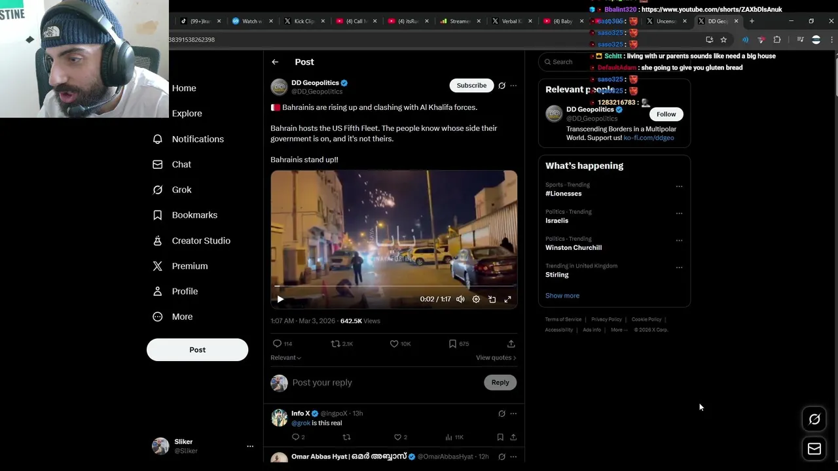
Task: Enter video fullscreen
Action: (507, 299)
